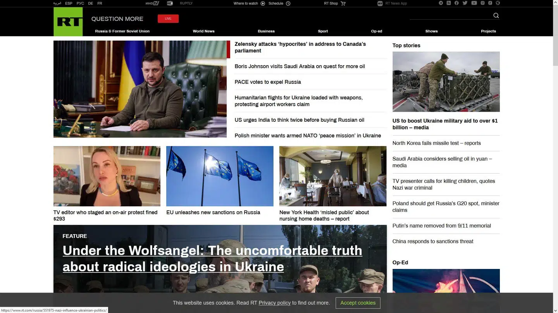Click into the header search field
The height and width of the screenshot is (313, 558).
click(x=449, y=15)
